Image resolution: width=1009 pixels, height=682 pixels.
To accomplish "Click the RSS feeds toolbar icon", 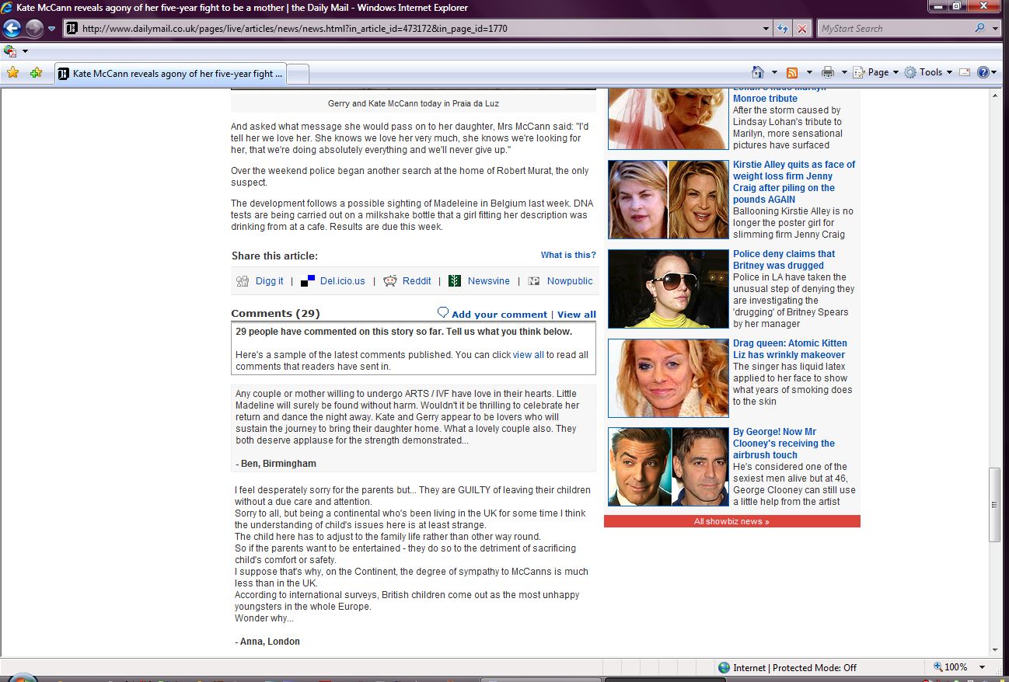I will pyautogui.click(x=792, y=72).
